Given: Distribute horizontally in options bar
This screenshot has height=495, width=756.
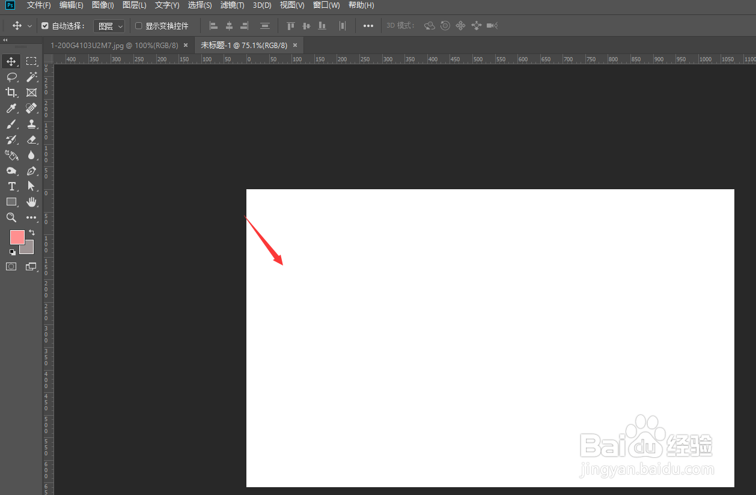Looking at the screenshot, I should 343,26.
